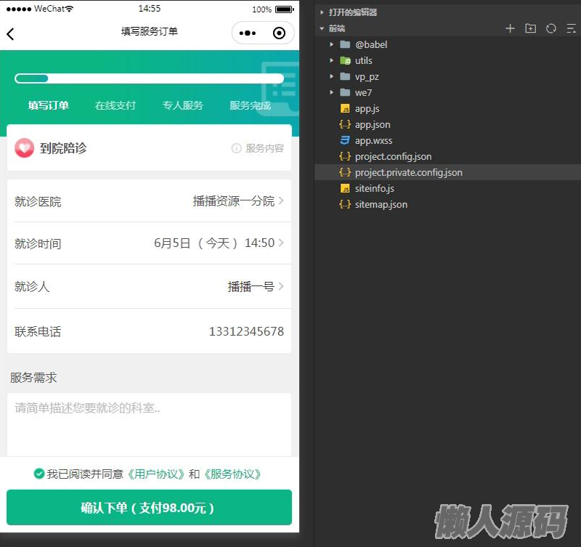Viewport: 581px width, 547px height.
Task: Click the @babel folder icon
Action: pos(345,44)
